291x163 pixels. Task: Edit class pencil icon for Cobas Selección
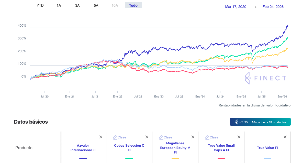tap(115, 137)
